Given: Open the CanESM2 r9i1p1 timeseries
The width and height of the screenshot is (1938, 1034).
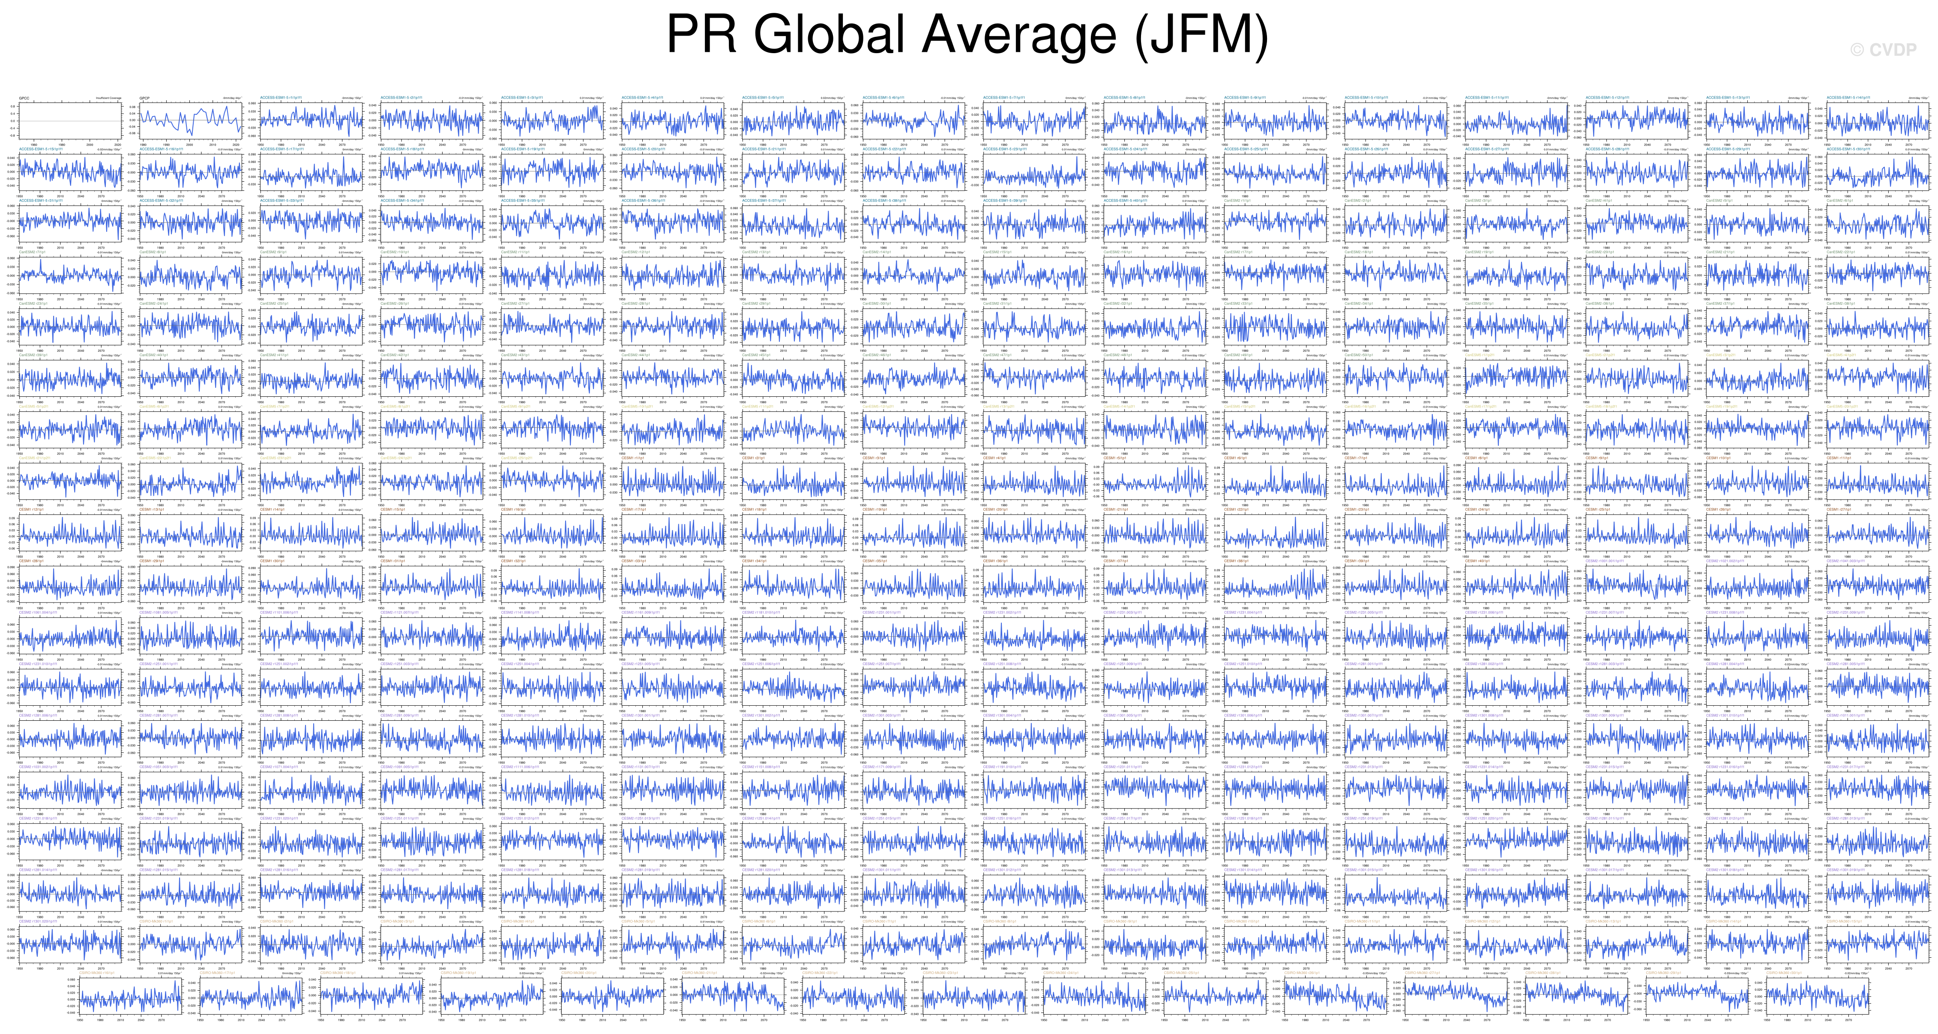Looking at the screenshot, I should (311, 275).
